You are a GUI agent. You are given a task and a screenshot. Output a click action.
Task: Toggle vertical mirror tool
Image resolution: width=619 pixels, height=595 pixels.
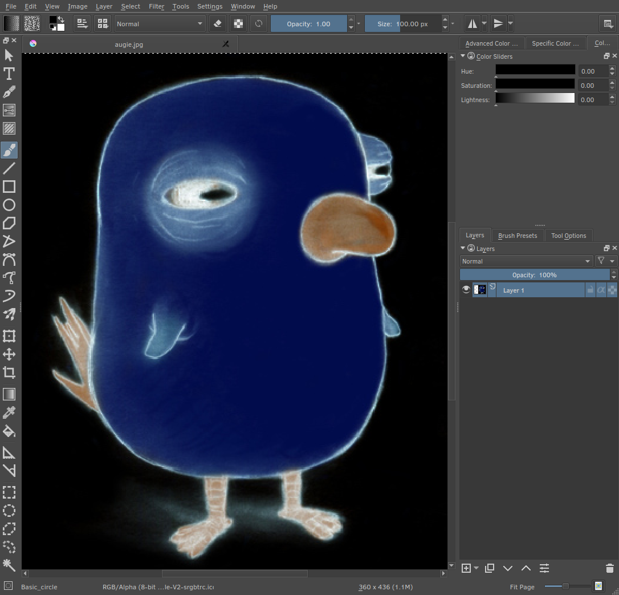498,24
